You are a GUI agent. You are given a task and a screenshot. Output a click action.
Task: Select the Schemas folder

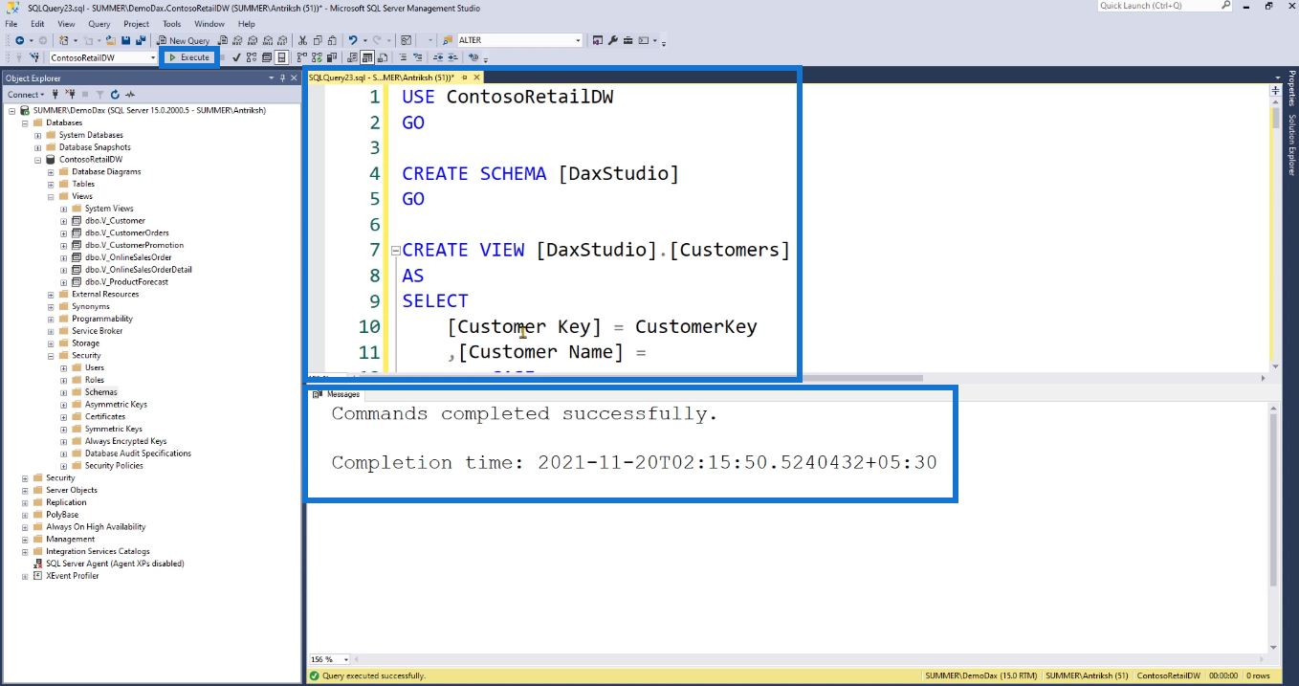pos(100,392)
